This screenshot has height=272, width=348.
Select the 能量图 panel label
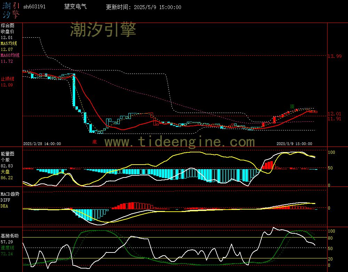point(7,154)
